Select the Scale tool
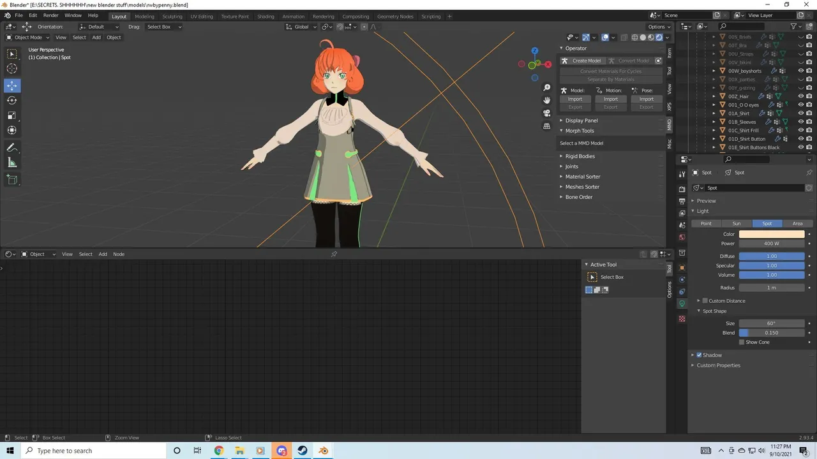Screen dimensions: 817x459 (x=12, y=115)
